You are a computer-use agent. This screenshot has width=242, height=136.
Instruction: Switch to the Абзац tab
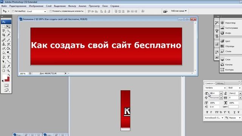[220, 83]
